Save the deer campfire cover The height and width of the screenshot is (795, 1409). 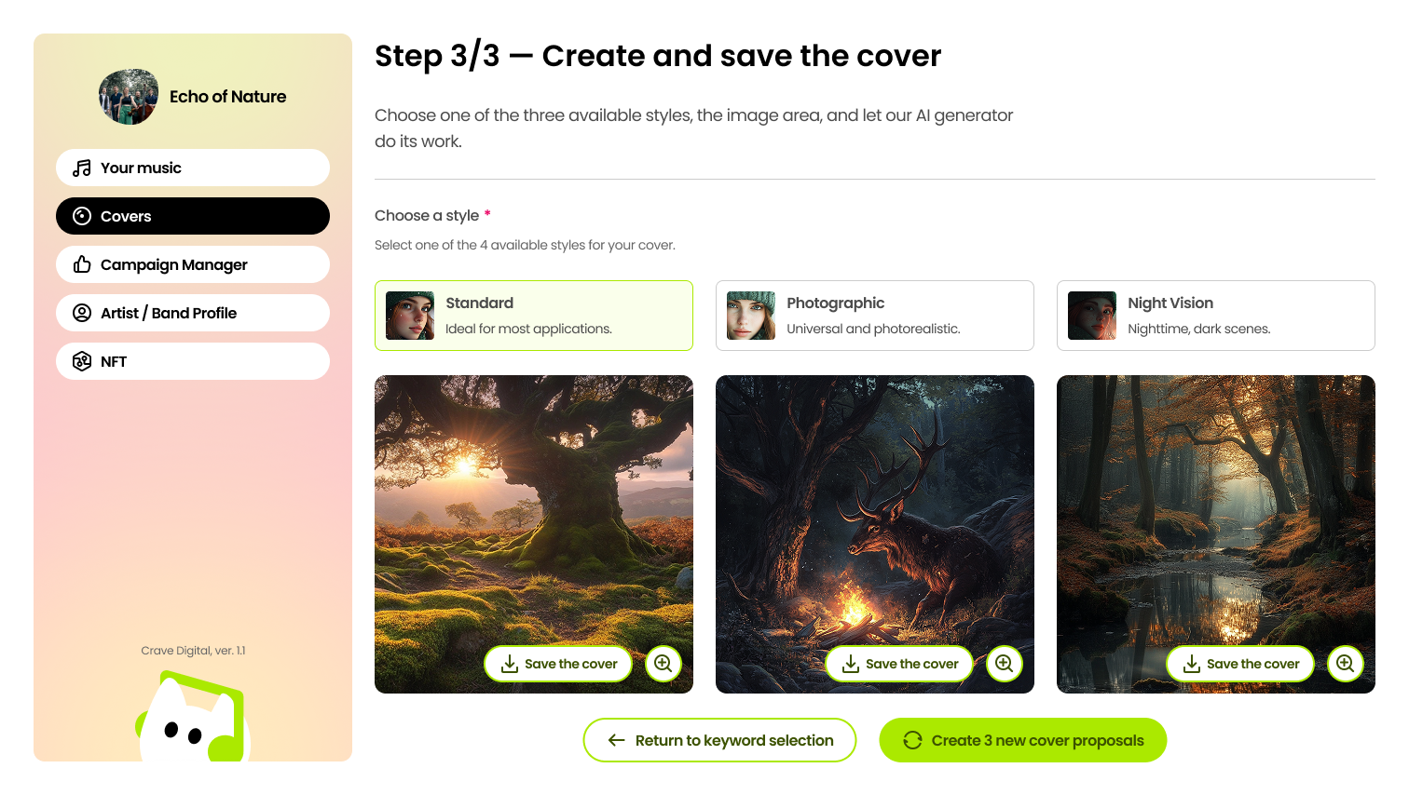point(899,664)
